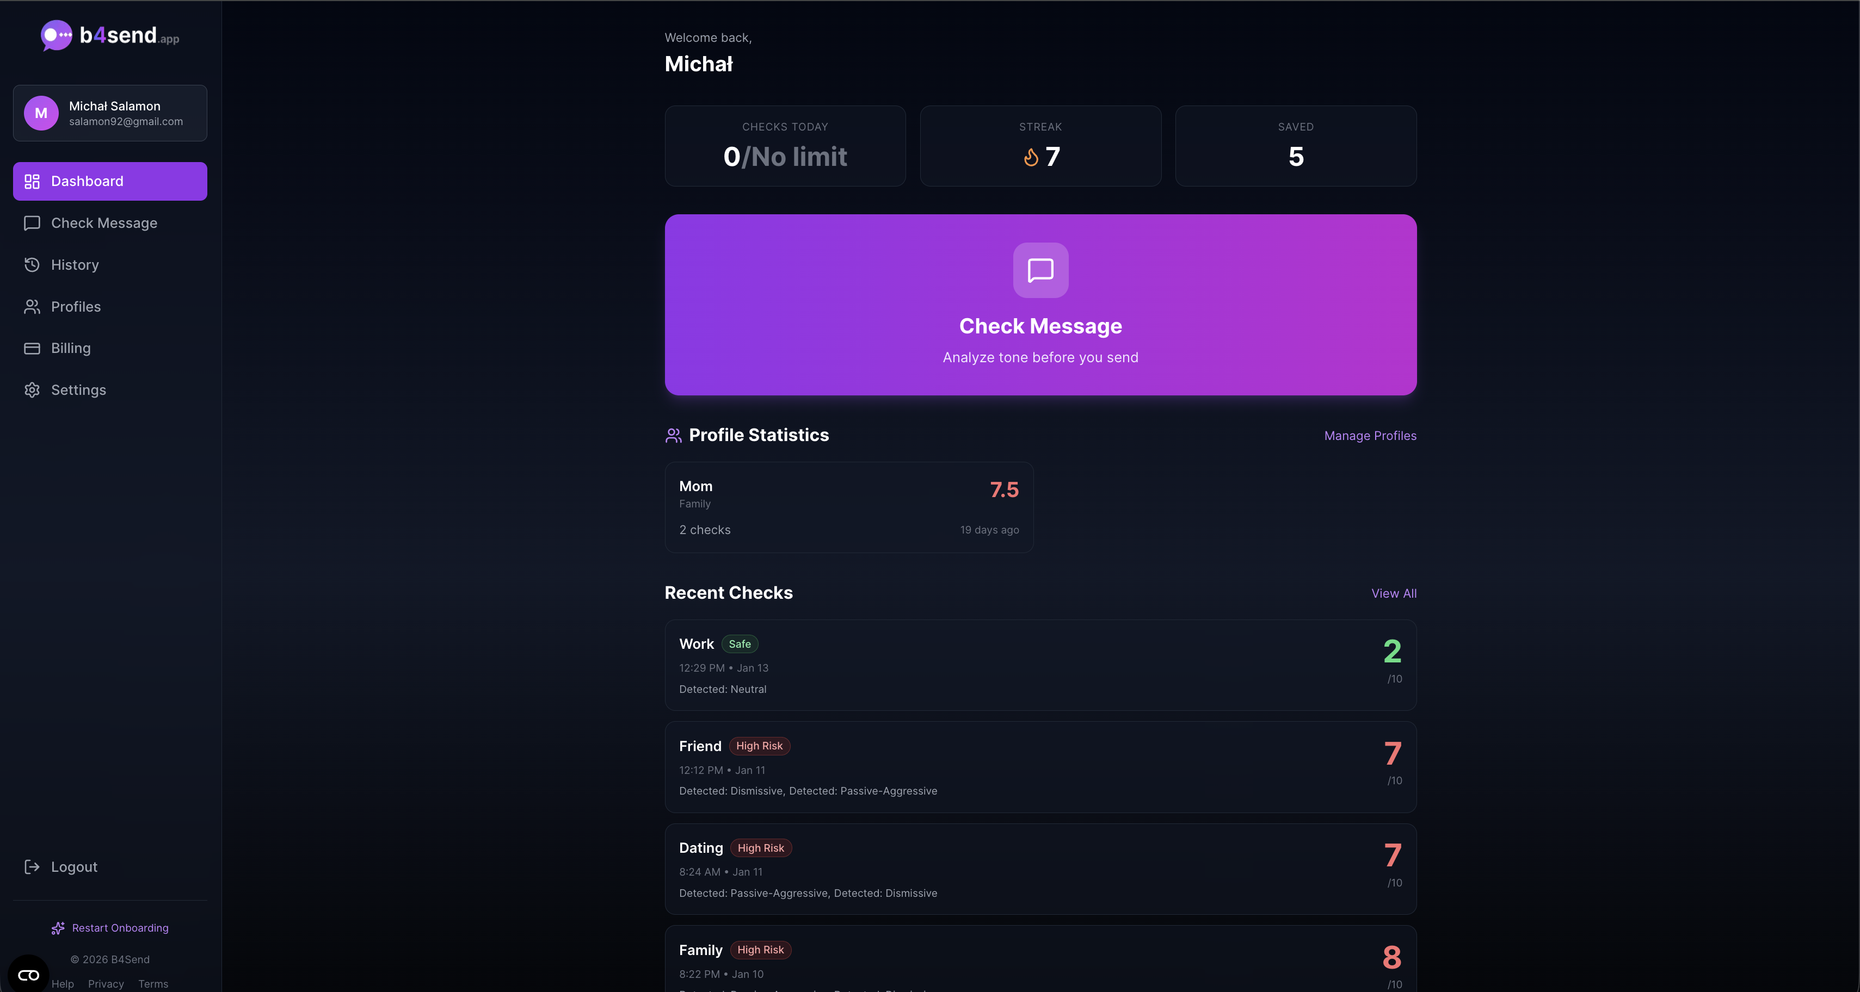Open Manage Profiles
Image resolution: width=1860 pixels, height=992 pixels.
point(1370,435)
